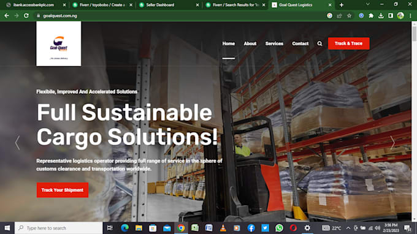Switch to Fiverr / toyobobo tab
Image resolution: width=417 pixels, height=234 pixels.
[x=102, y=5]
